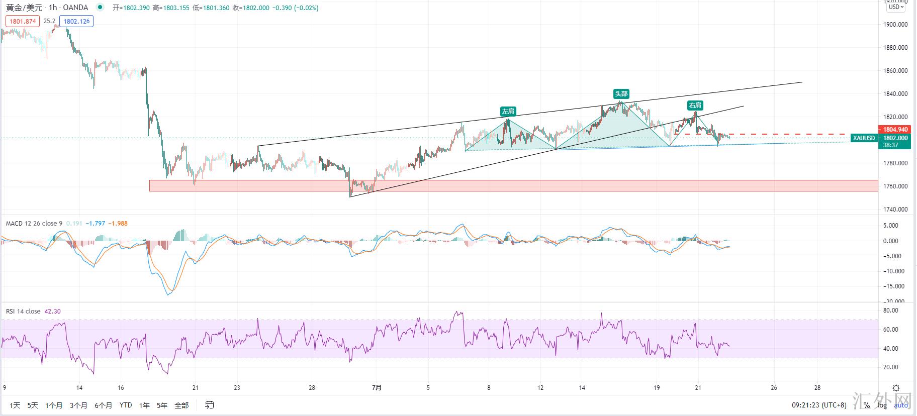This screenshot has height=416, width=917.
Task: Click the red 1804.940 price label
Action: pyautogui.click(x=895, y=130)
